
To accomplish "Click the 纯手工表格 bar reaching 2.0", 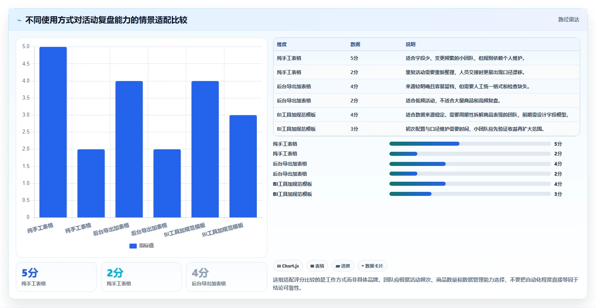I will (x=91, y=183).
